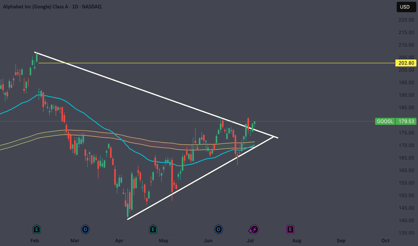Select the descending white trendline
This screenshot has height=246, width=418.
156,95
